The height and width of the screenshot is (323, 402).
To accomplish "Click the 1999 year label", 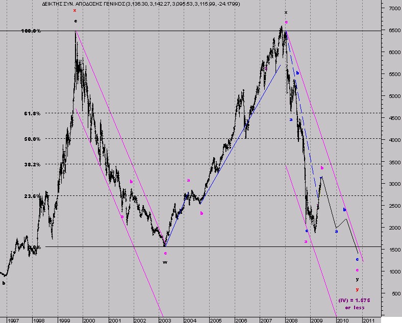I will pyautogui.click(x=64, y=320).
